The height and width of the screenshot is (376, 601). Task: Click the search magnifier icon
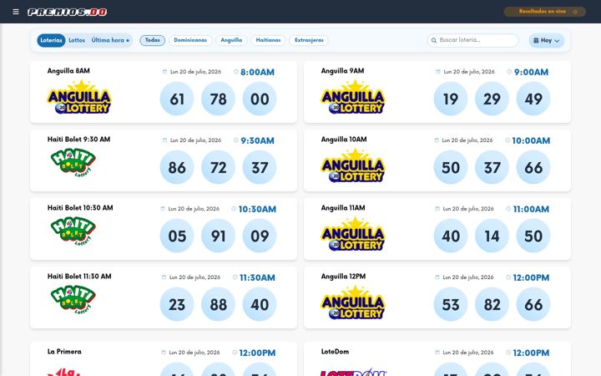click(434, 40)
